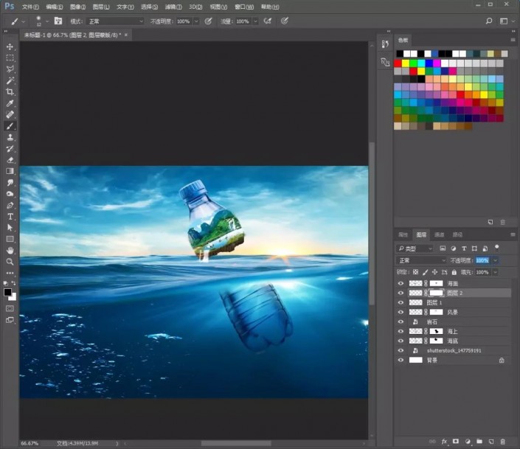This screenshot has width=520, height=449.
Task: Switch to the 属性 tab
Action: point(403,234)
